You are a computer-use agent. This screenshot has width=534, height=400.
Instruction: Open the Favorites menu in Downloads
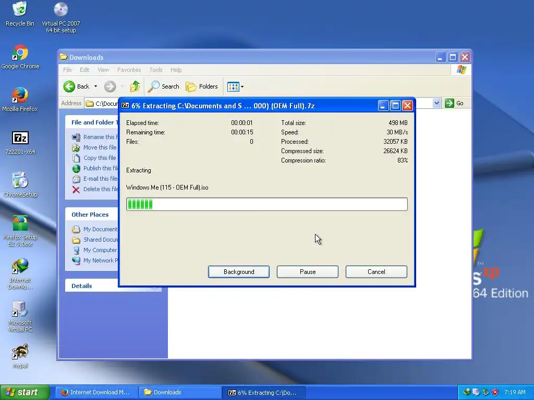pos(129,70)
